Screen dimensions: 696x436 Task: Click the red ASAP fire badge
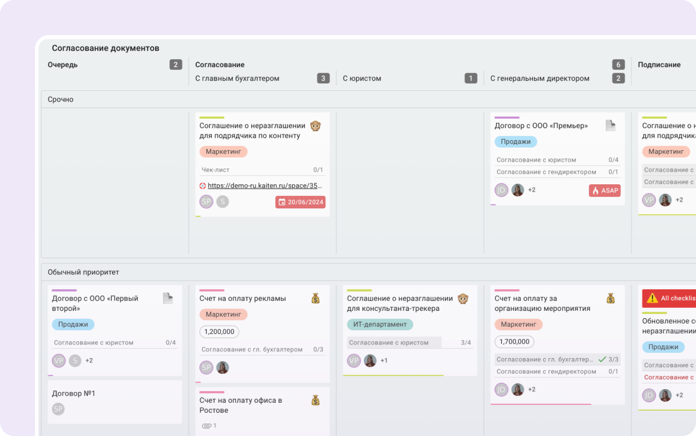click(605, 190)
